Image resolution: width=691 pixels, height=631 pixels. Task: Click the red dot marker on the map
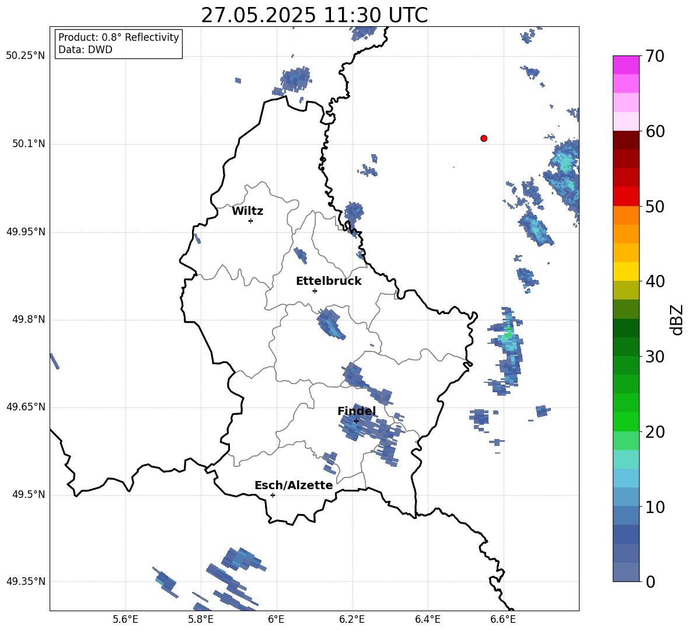coord(484,138)
